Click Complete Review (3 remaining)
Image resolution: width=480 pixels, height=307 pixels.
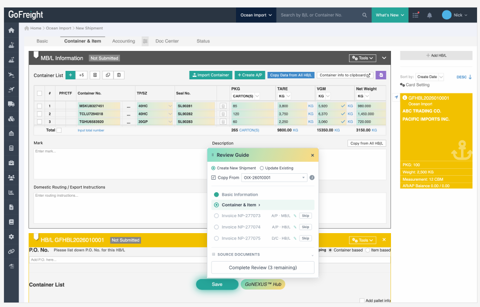262,268
